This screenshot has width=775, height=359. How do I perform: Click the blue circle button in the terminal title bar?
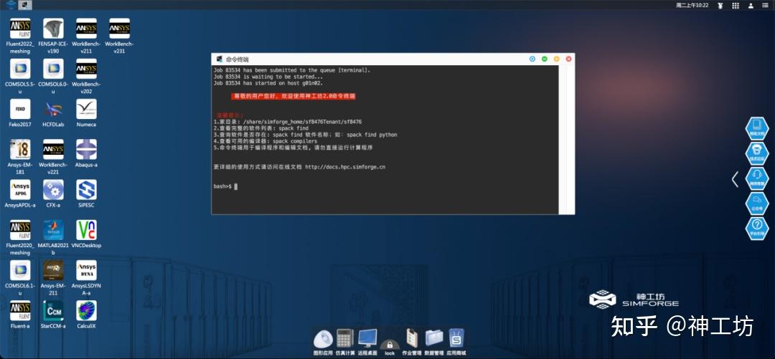point(532,59)
